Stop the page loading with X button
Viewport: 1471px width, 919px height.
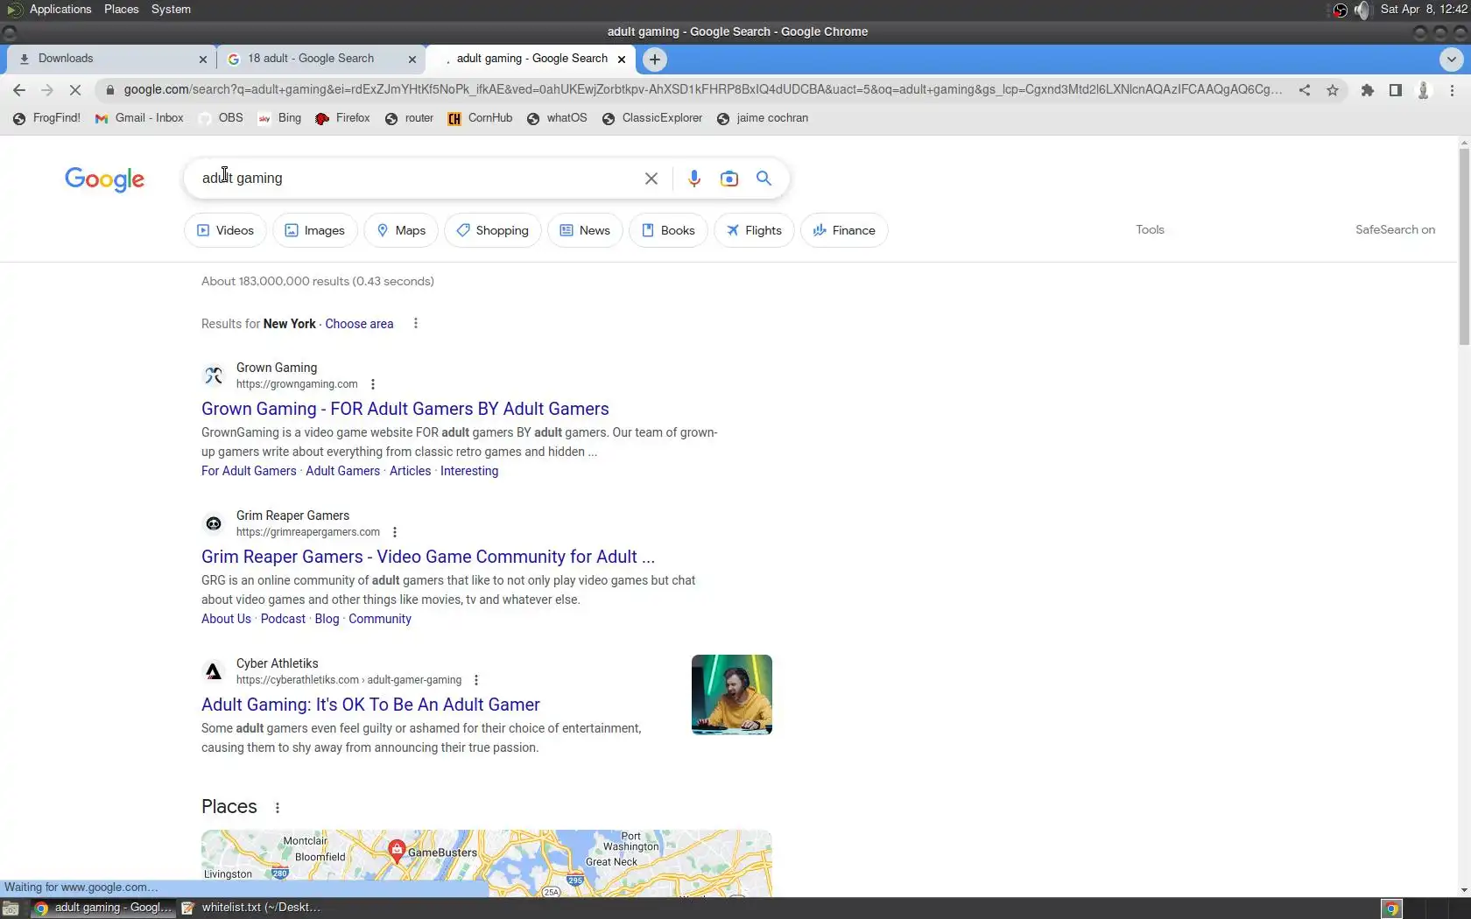[75, 90]
